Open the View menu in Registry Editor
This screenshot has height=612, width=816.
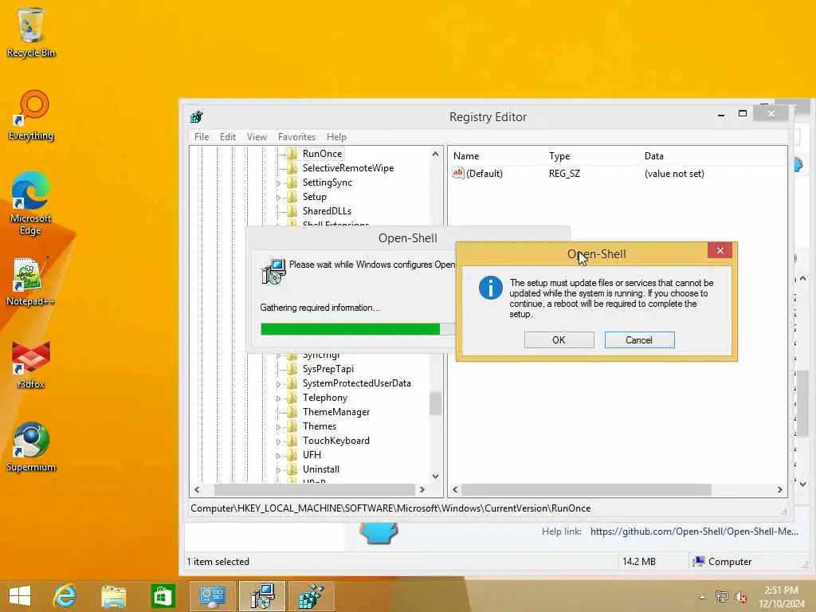(257, 137)
